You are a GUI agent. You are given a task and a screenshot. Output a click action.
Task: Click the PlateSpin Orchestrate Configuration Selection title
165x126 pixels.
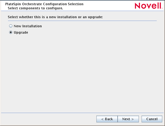44,4
